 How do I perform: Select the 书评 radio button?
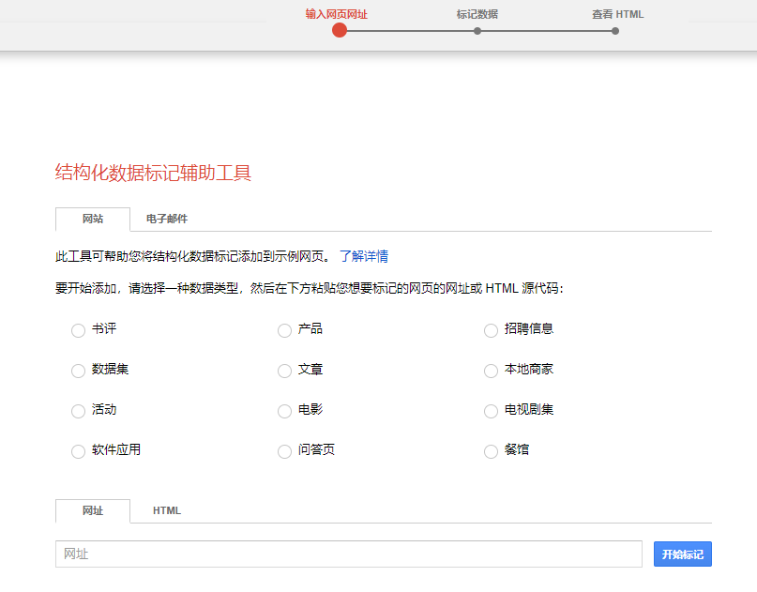(78, 330)
